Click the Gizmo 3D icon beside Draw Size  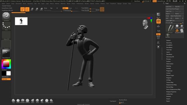(x=102, y=9)
